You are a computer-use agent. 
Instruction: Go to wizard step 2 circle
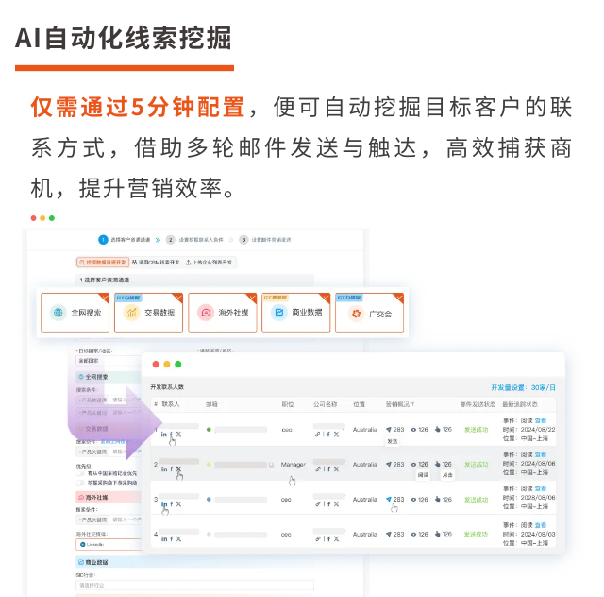click(x=170, y=240)
